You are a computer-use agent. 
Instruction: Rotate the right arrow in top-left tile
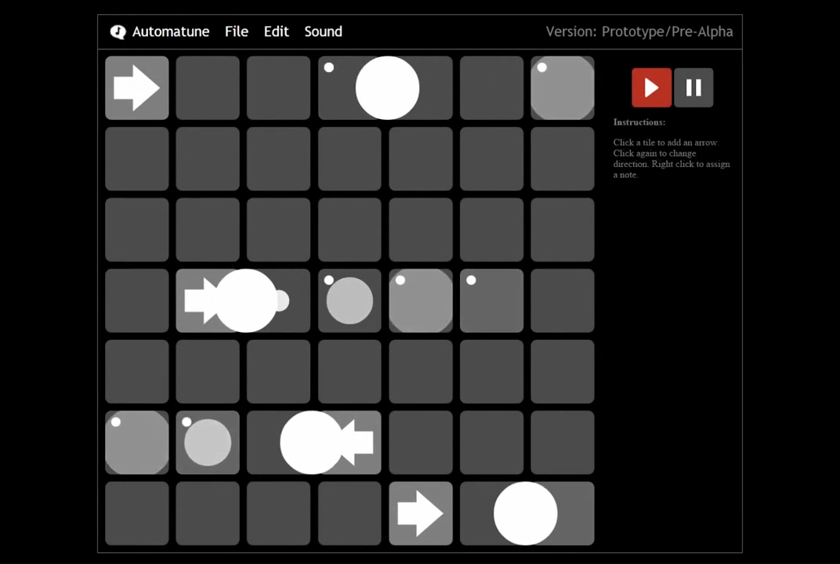coord(137,88)
